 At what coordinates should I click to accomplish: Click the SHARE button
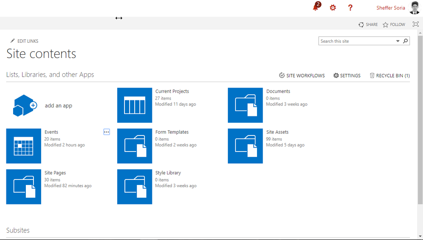(x=368, y=25)
